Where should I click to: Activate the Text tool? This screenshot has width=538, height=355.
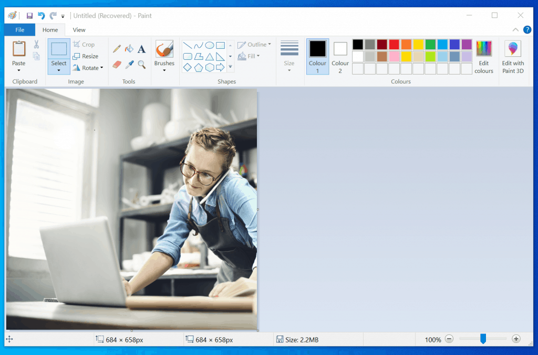click(x=141, y=48)
